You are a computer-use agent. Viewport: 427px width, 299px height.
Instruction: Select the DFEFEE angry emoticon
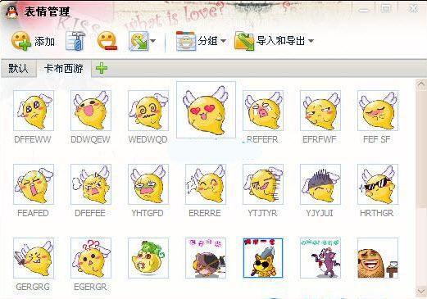(x=91, y=184)
